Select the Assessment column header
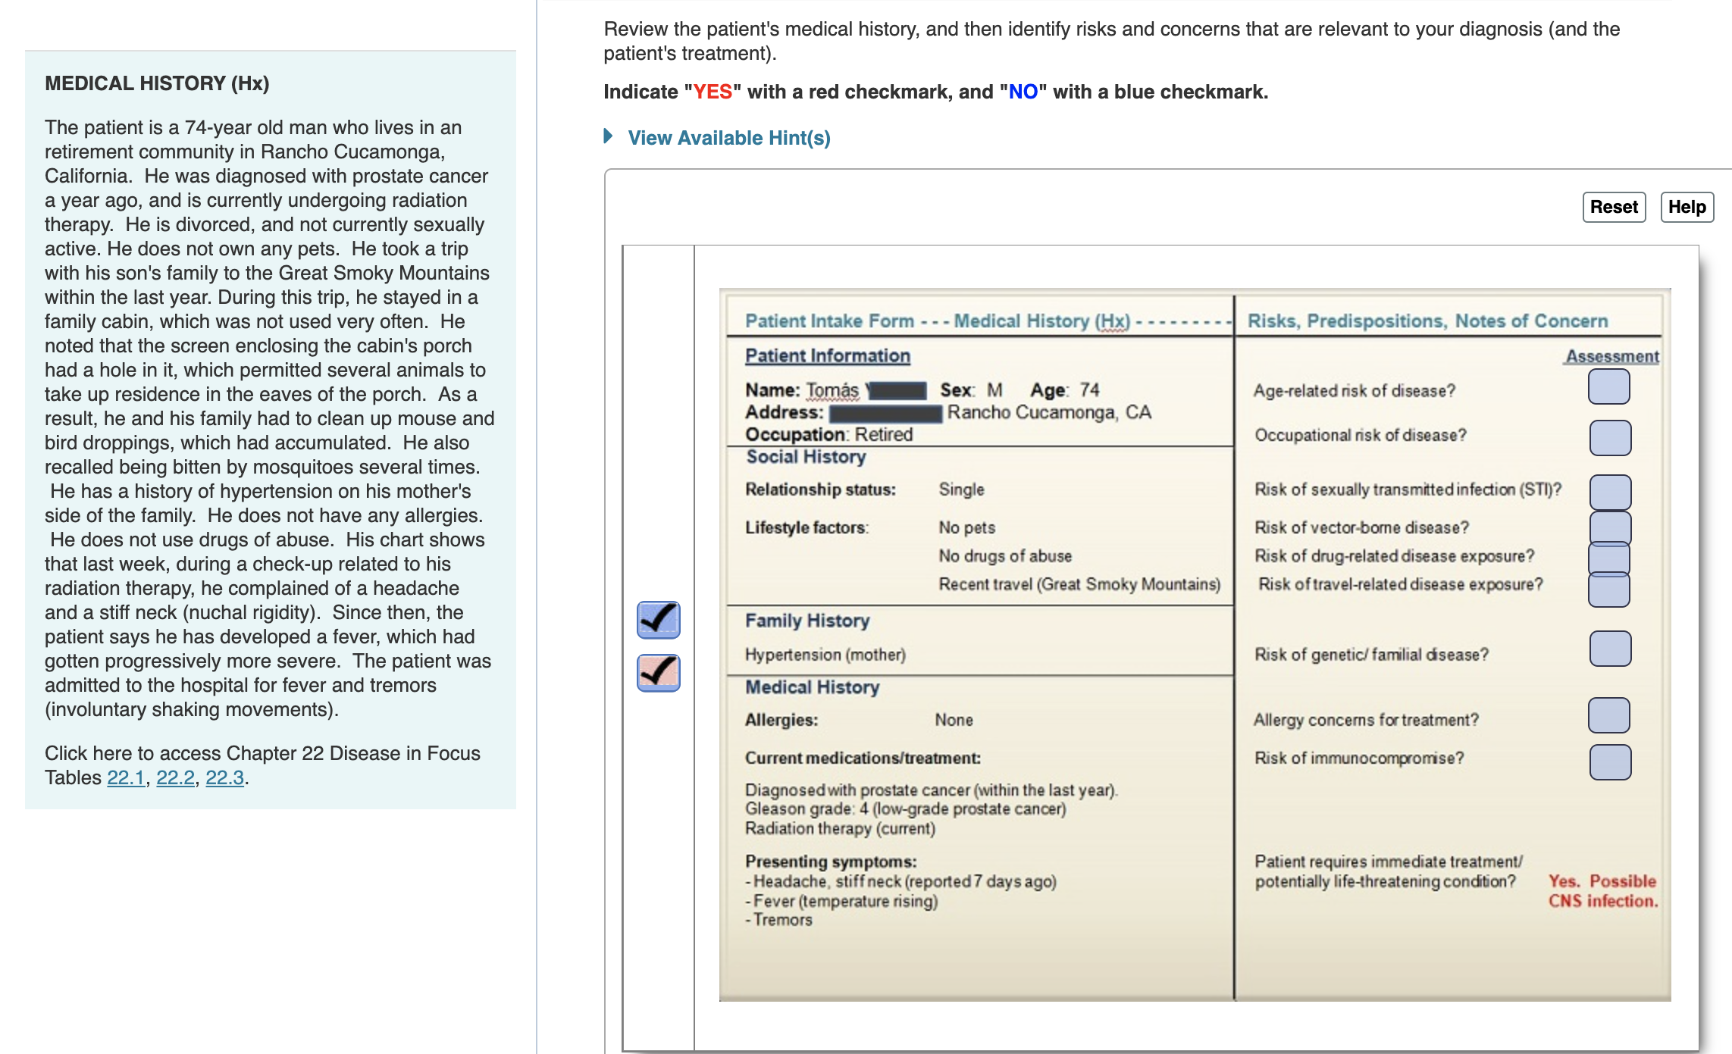 (x=1610, y=356)
